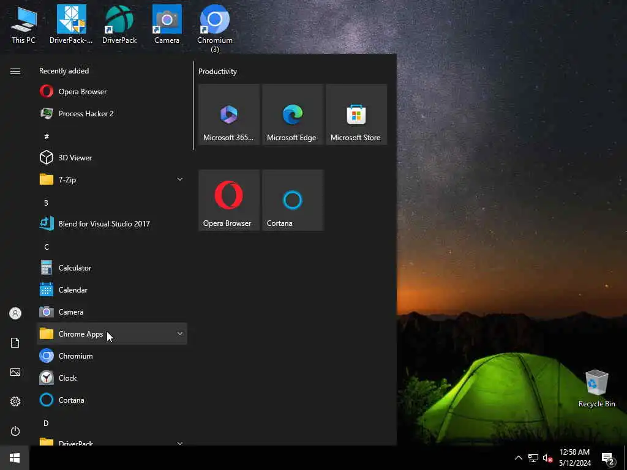Open Camera desktop shortcut
This screenshot has height=470, width=627.
(167, 24)
